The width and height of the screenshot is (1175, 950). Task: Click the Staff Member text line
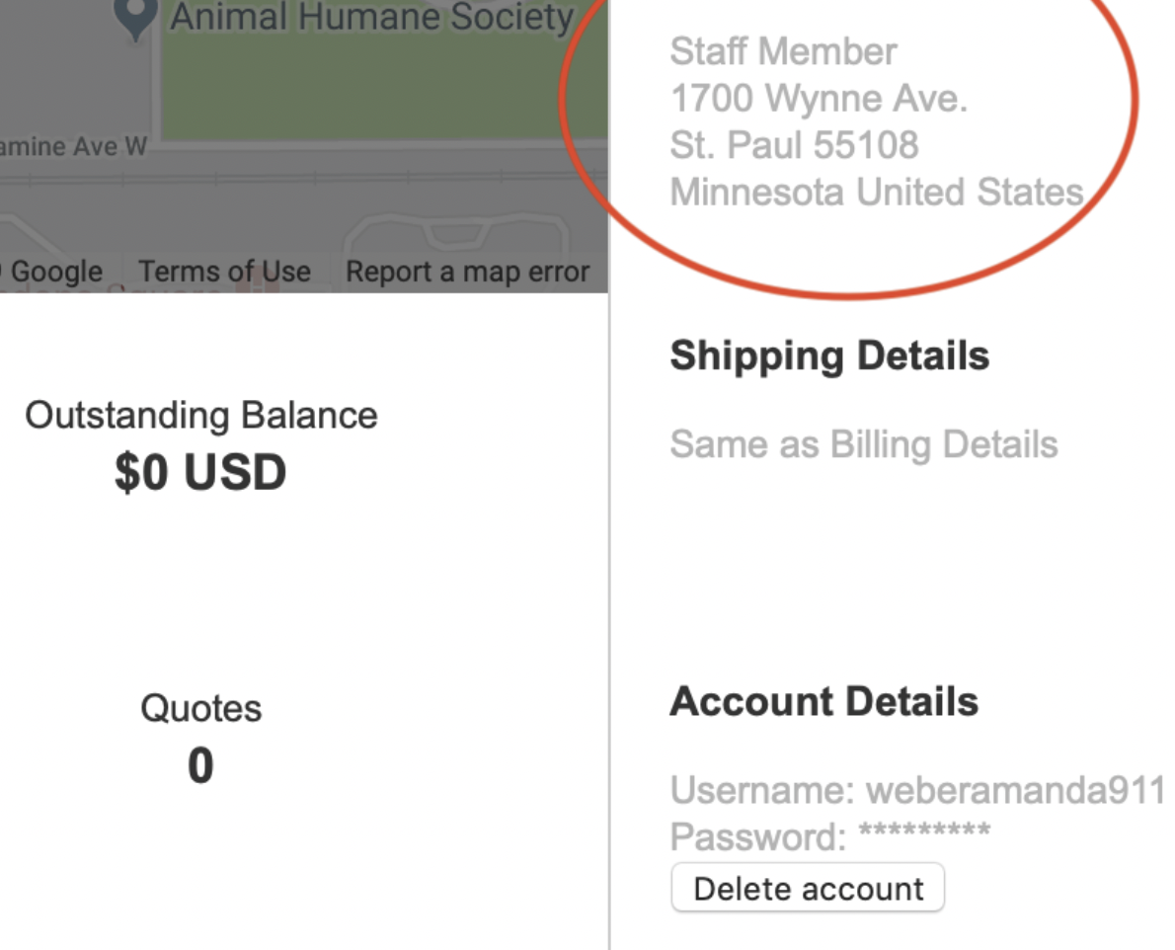click(x=784, y=51)
